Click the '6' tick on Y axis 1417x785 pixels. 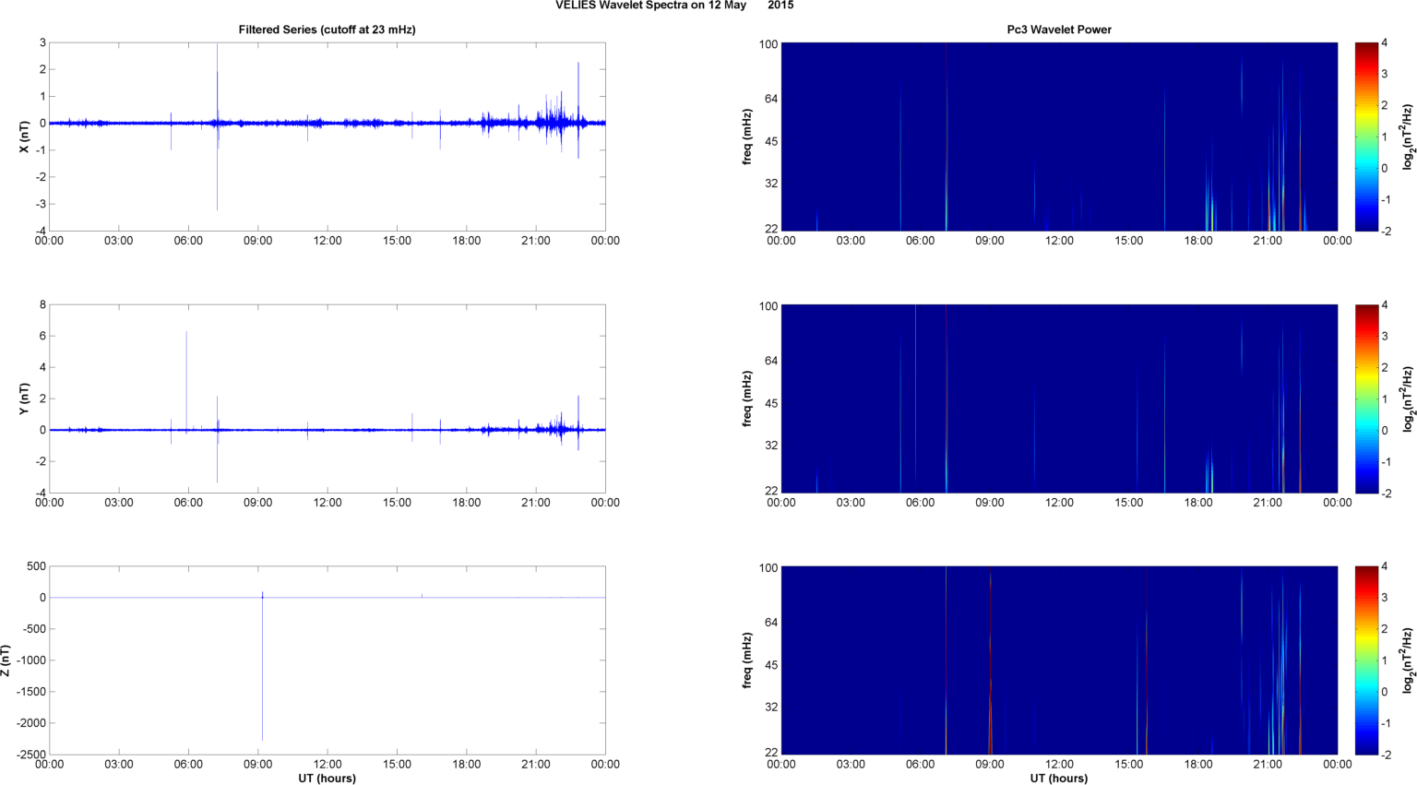point(42,336)
